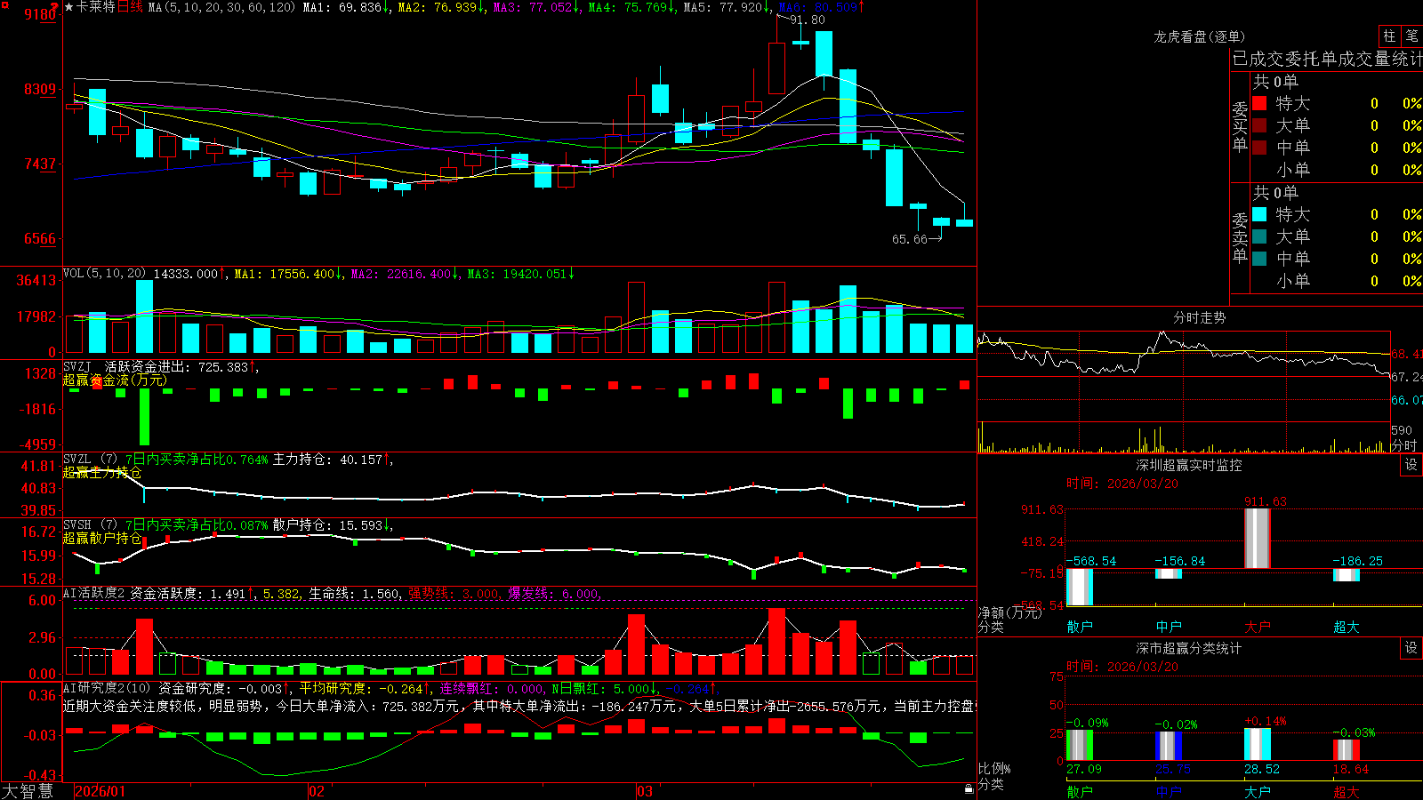Click the 已成交委托单成交量统计 header
Image resolution: width=1423 pixels, height=800 pixels.
point(1327,59)
